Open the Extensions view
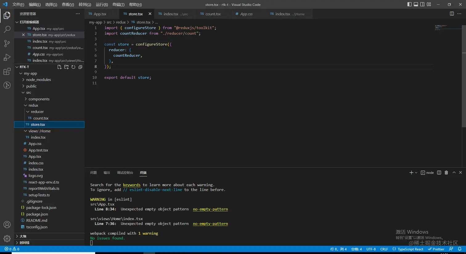466x254 pixels. point(7,72)
